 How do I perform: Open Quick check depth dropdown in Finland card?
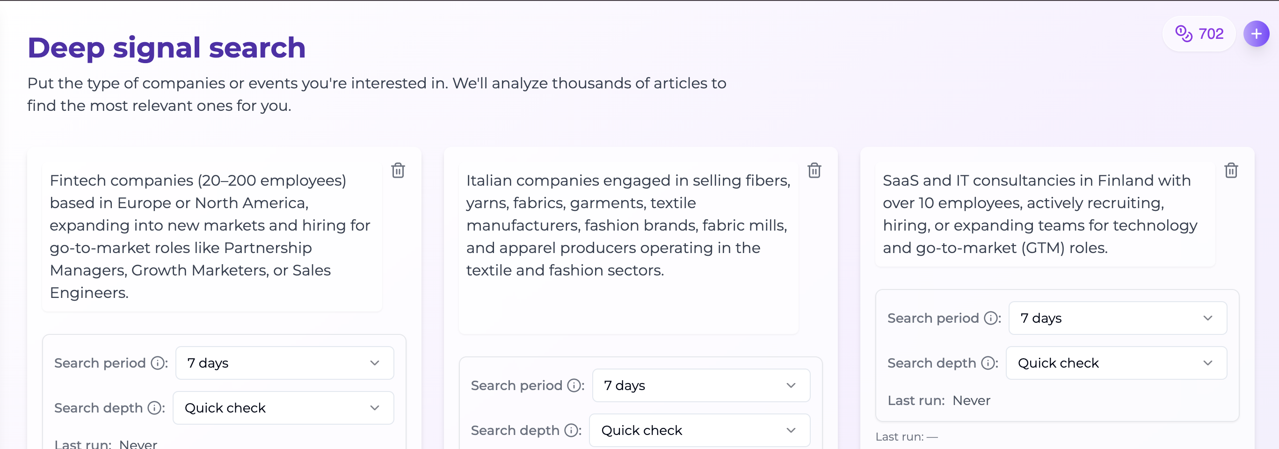click(x=1116, y=363)
